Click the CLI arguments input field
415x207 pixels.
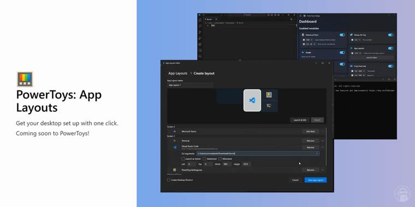point(258,154)
